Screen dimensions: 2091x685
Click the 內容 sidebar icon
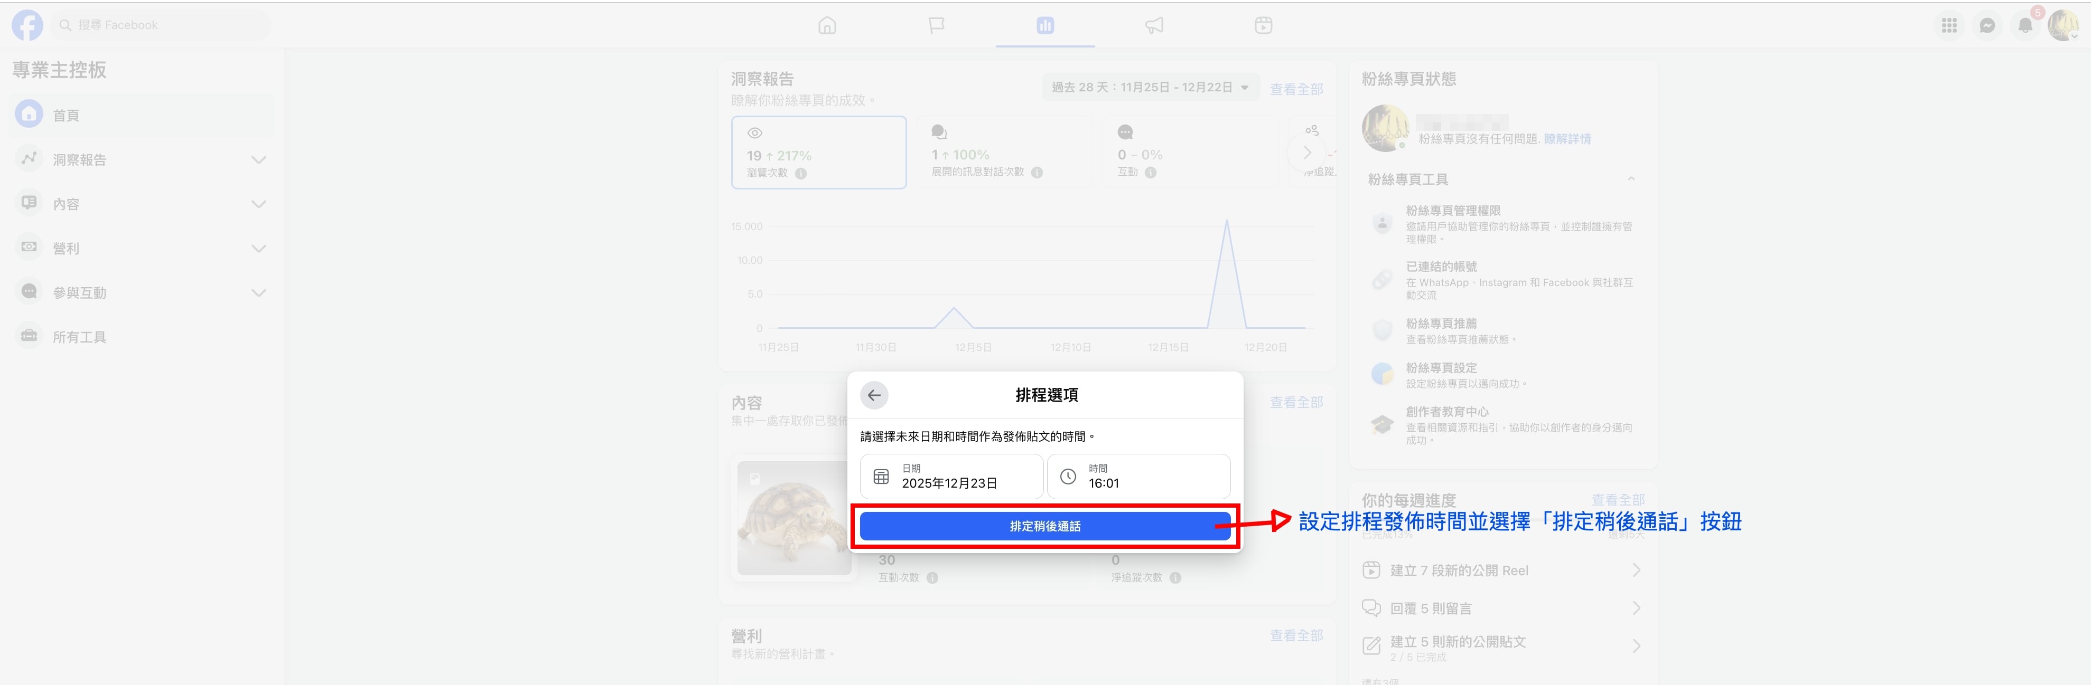29,204
